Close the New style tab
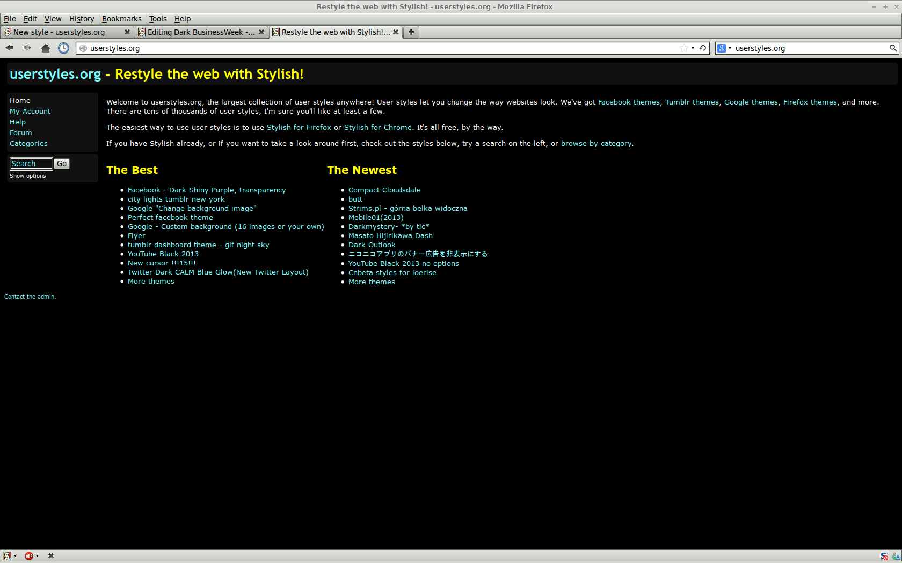 (127, 32)
